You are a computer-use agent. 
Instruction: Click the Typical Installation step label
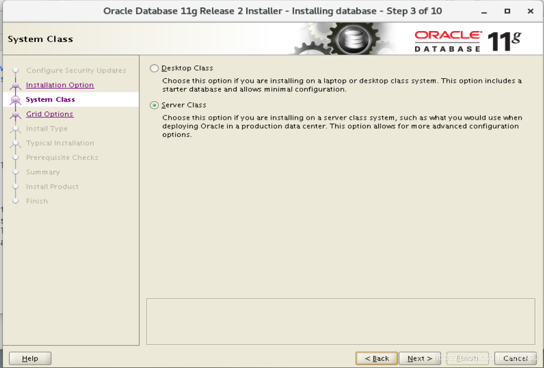coord(60,143)
